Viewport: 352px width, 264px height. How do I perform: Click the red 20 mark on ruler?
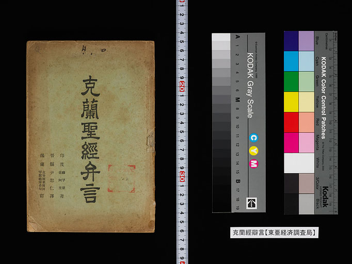(x=181, y=85)
